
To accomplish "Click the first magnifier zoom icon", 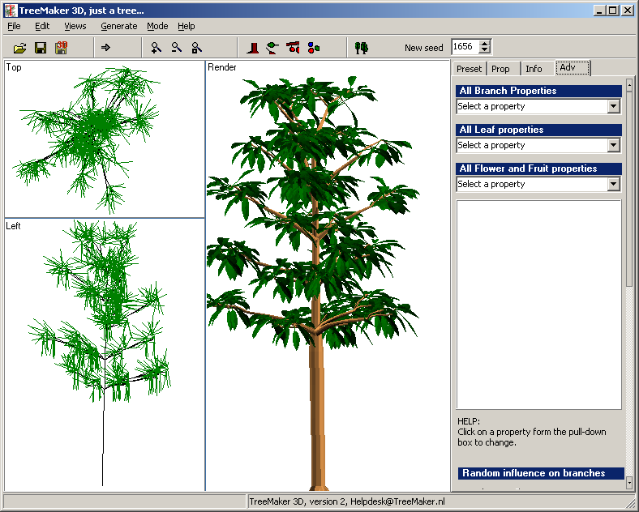I will [x=157, y=48].
